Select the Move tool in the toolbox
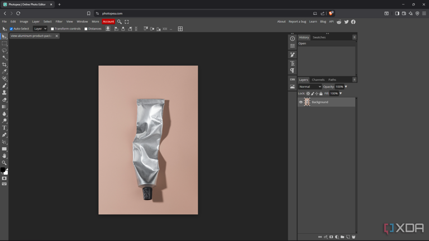The height and width of the screenshot is (241, 429). (x=4, y=37)
